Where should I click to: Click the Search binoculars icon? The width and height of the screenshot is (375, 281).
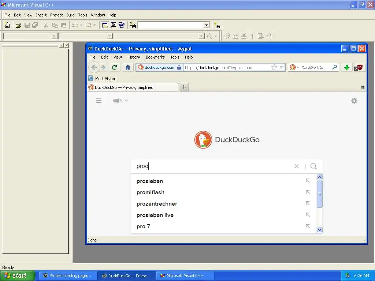218,25
